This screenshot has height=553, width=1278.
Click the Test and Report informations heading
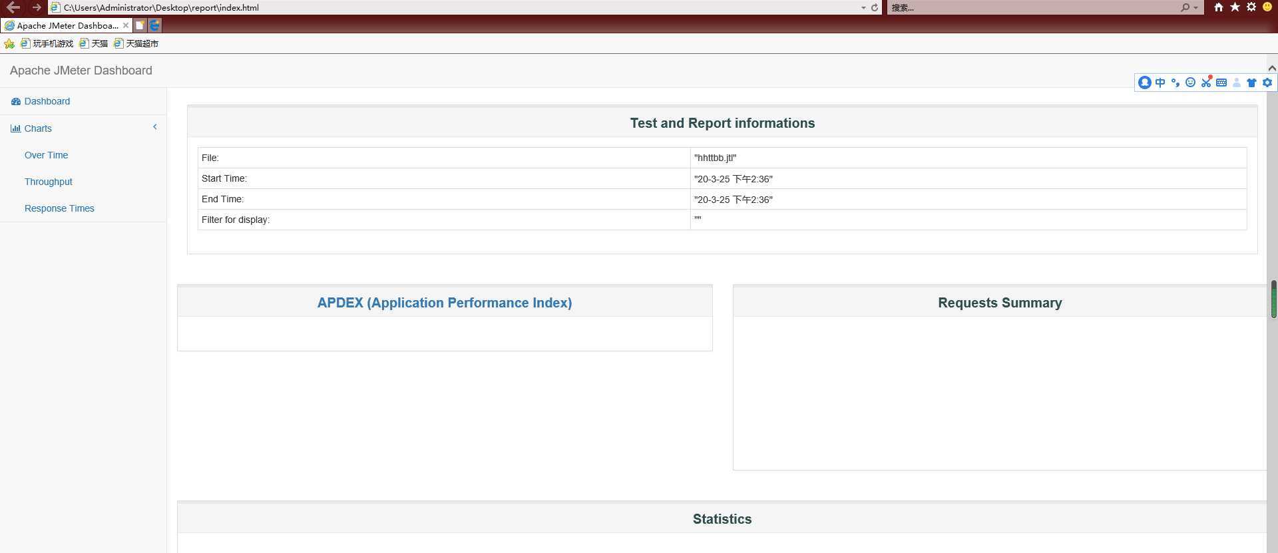click(722, 123)
